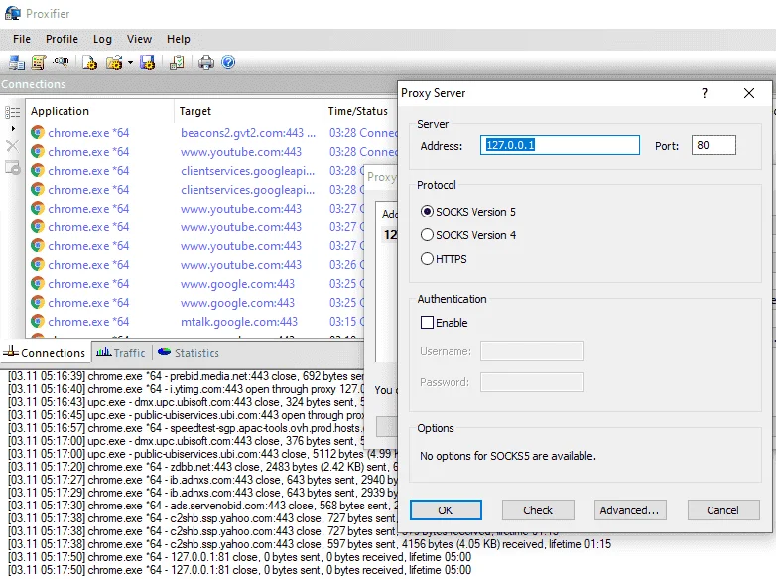The width and height of the screenshot is (776, 579).
Task: Click log line with 4156 bytes received
Action: pyautogui.click(x=310, y=544)
